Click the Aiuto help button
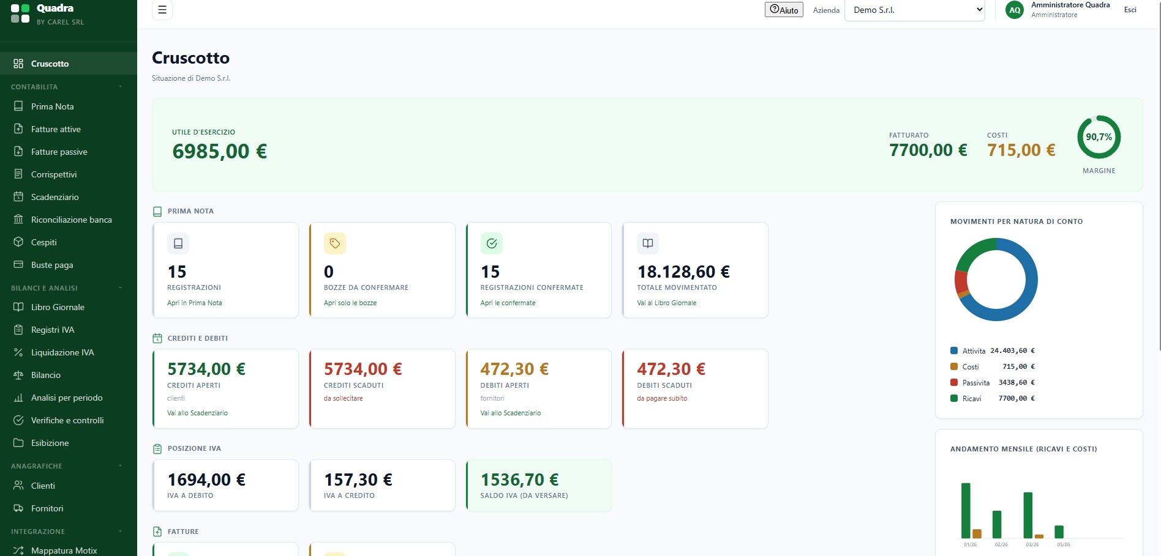 point(784,10)
